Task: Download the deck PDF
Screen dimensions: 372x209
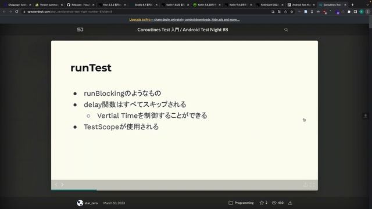Action: 290,203
